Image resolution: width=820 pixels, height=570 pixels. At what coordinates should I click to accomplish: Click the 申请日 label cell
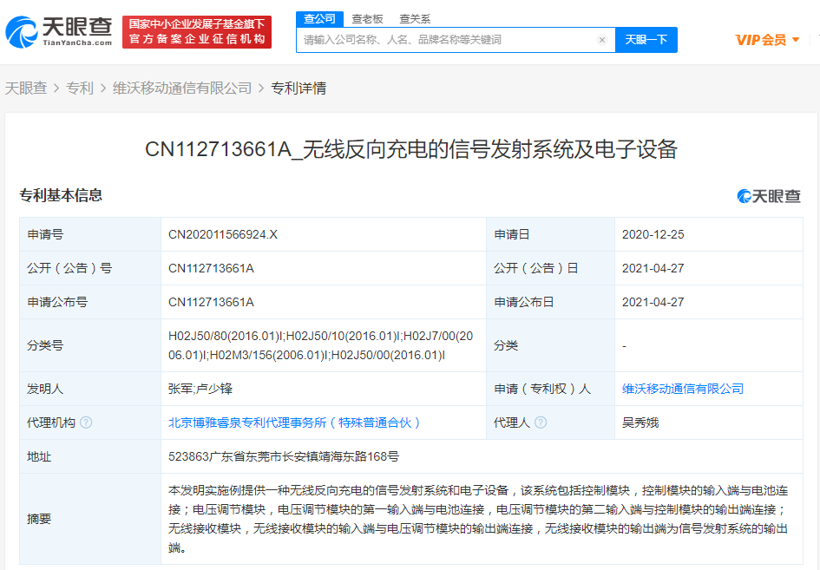click(x=551, y=234)
